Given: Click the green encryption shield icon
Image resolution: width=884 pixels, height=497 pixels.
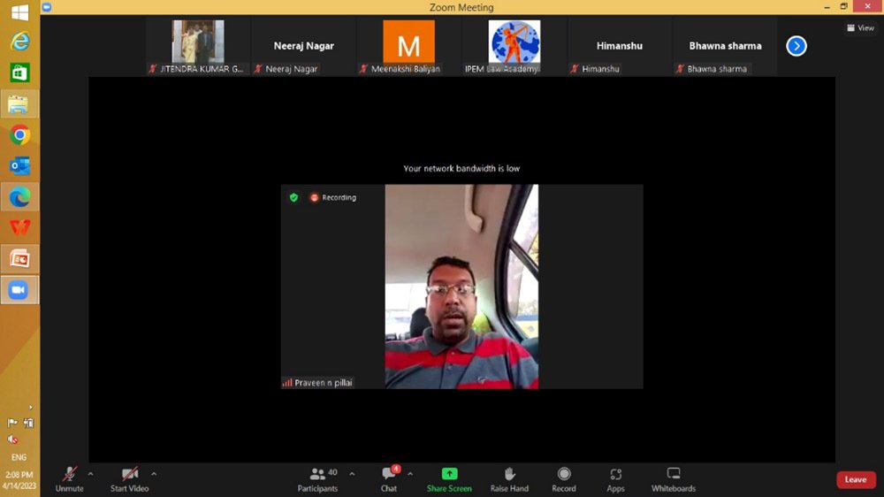Looking at the screenshot, I should pos(293,197).
